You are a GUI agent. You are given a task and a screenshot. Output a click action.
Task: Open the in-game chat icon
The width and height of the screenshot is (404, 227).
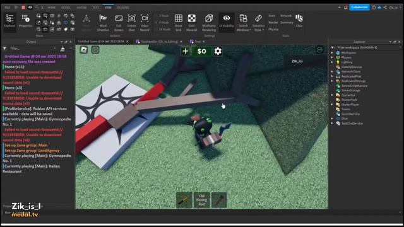[x=95, y=50]
